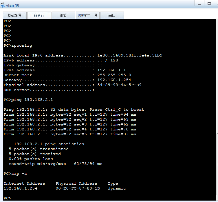Click the ping reply line seq=1
This screenshot has height=202, width=218.
[70, 114]
